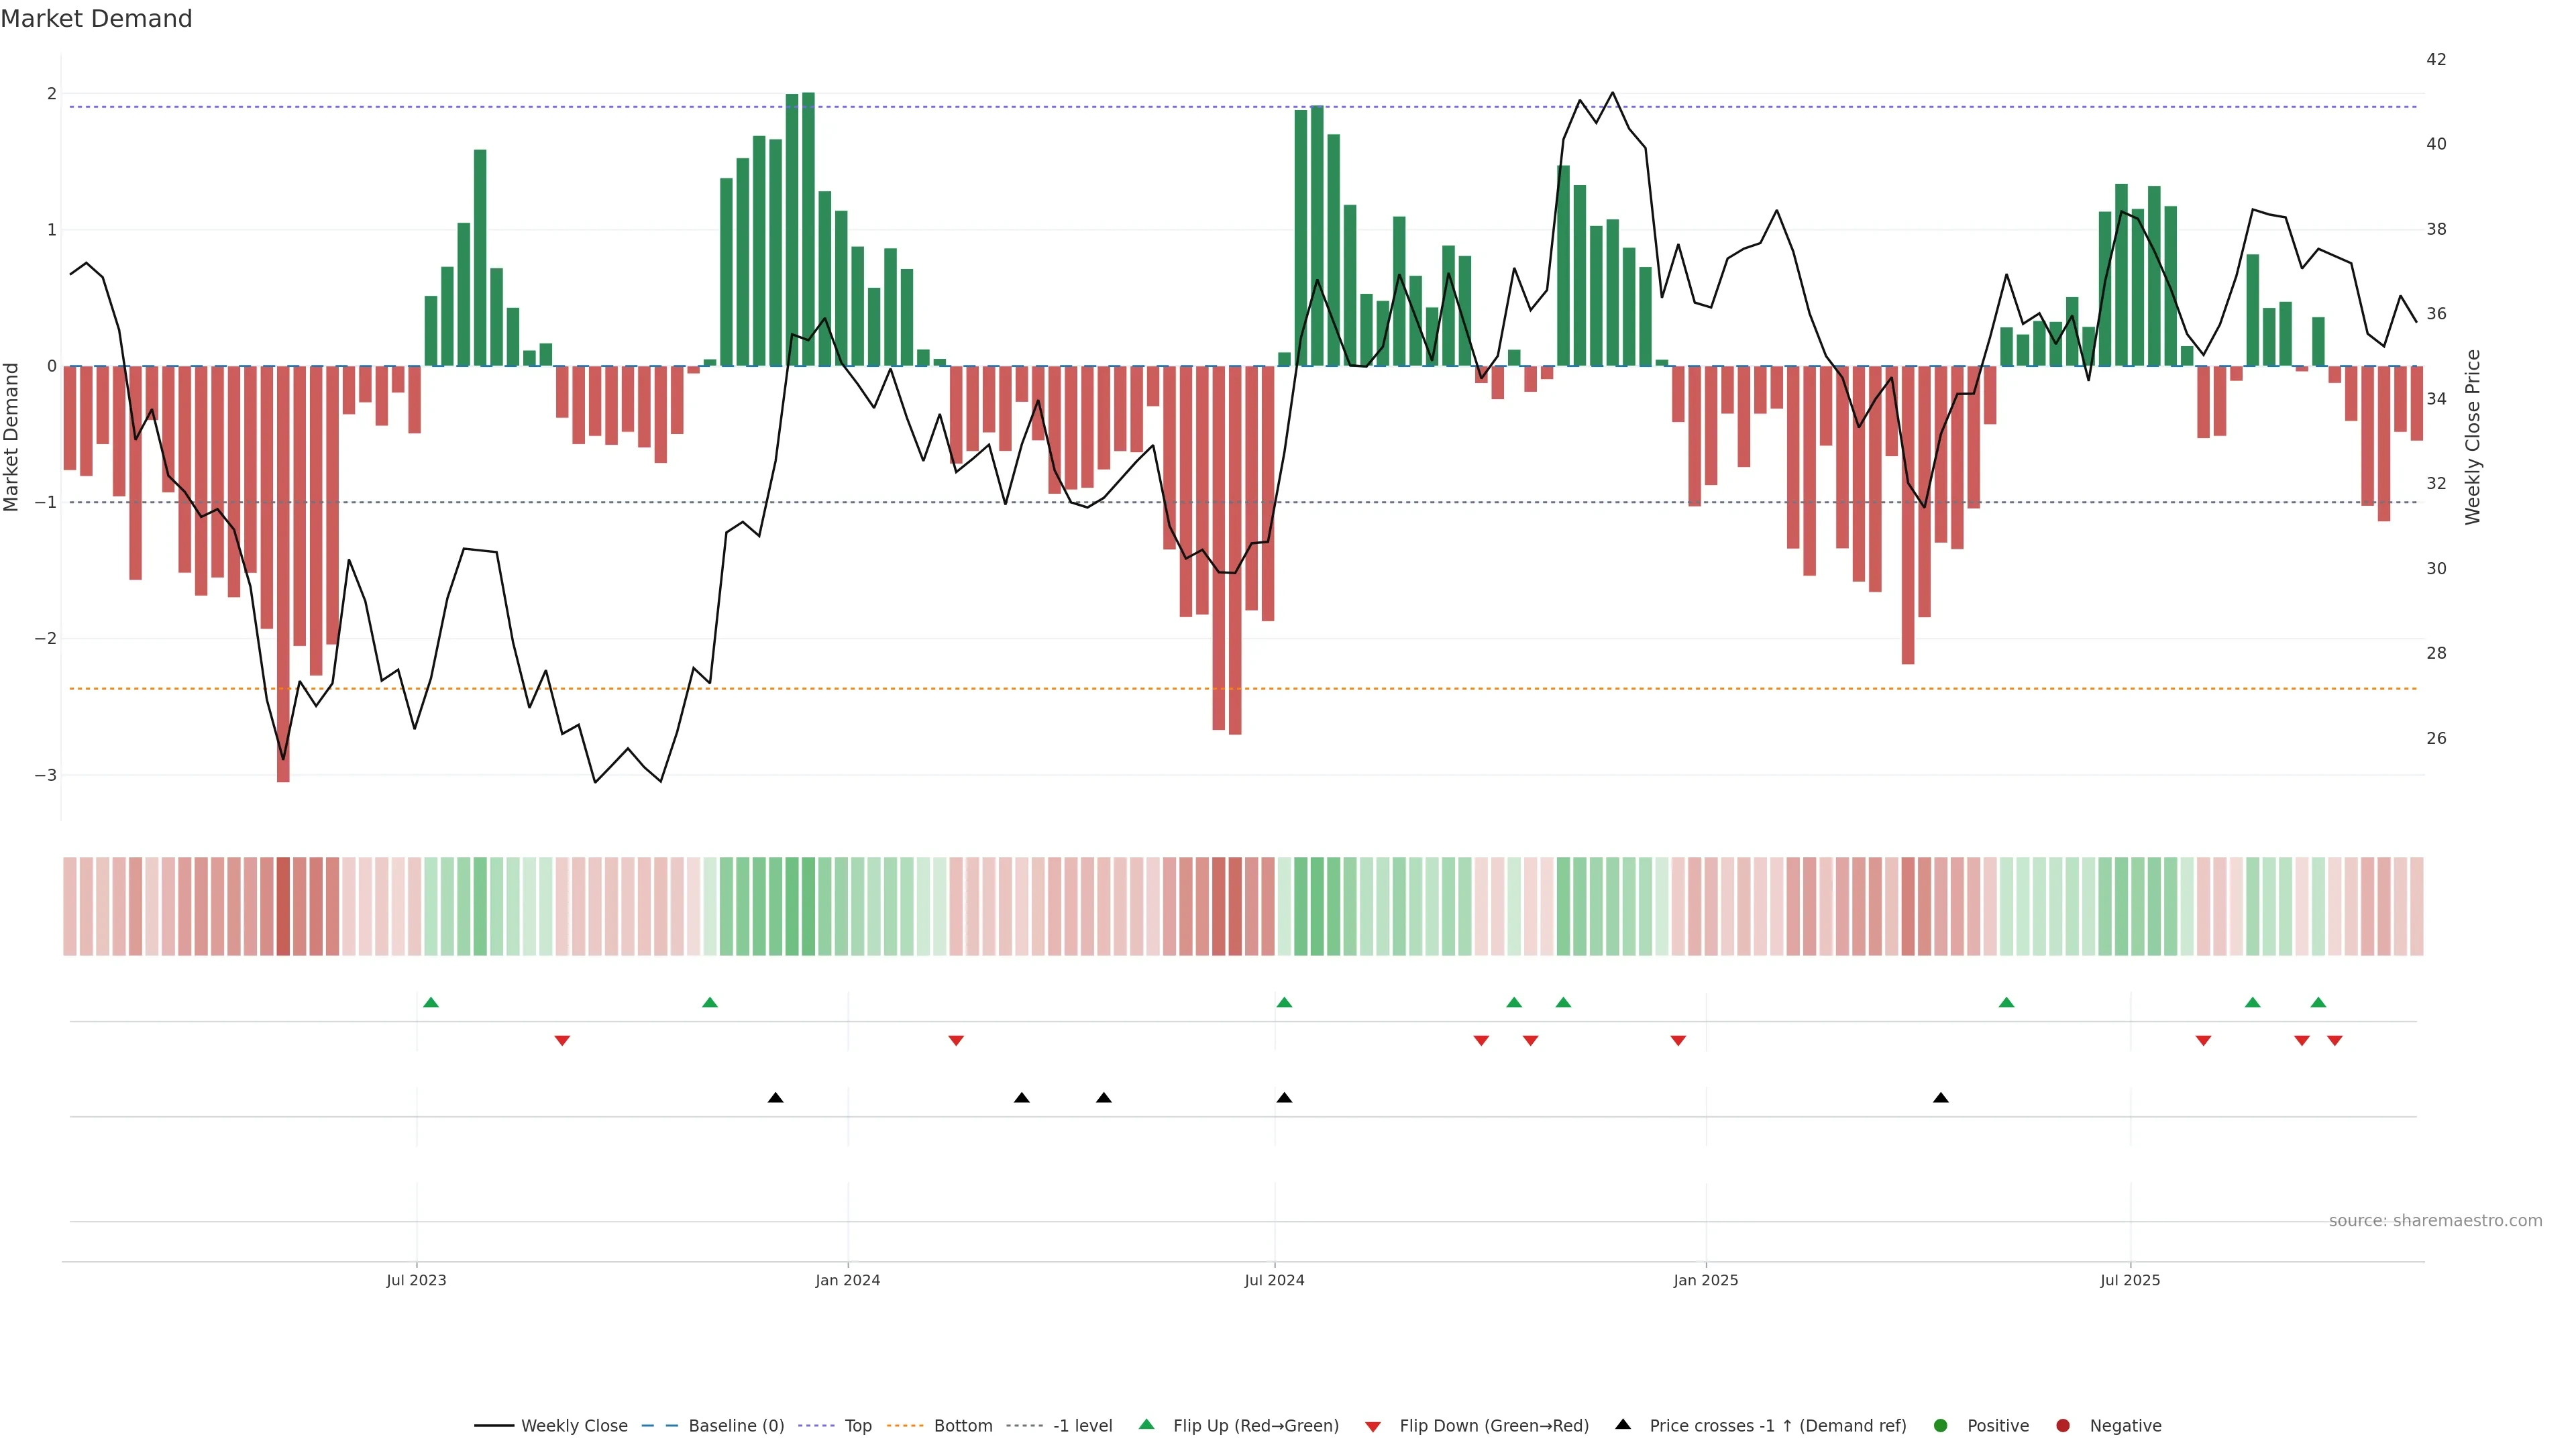Click the Flip Down red triangle legend icon
The image size is (2576, 1449).
[x=1373, y=1426]
